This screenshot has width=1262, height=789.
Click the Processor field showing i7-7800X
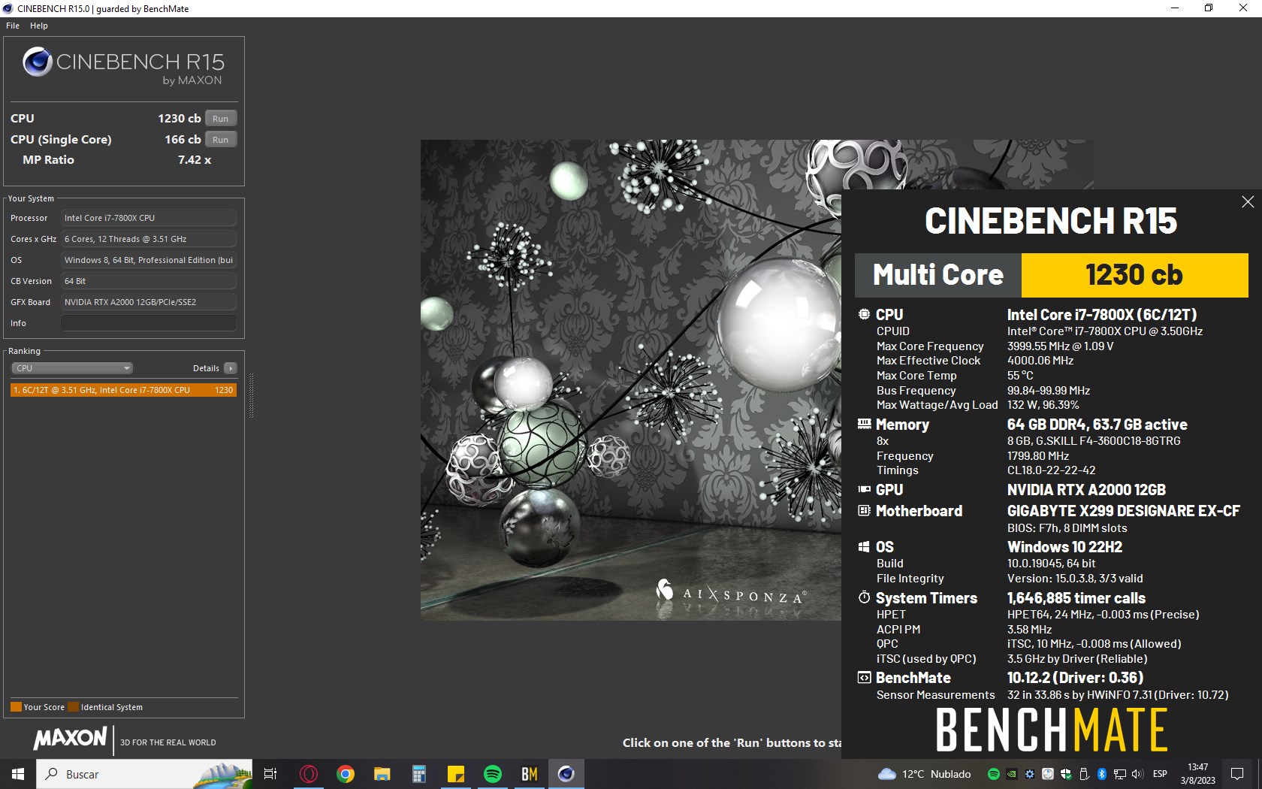coord(149,218)
